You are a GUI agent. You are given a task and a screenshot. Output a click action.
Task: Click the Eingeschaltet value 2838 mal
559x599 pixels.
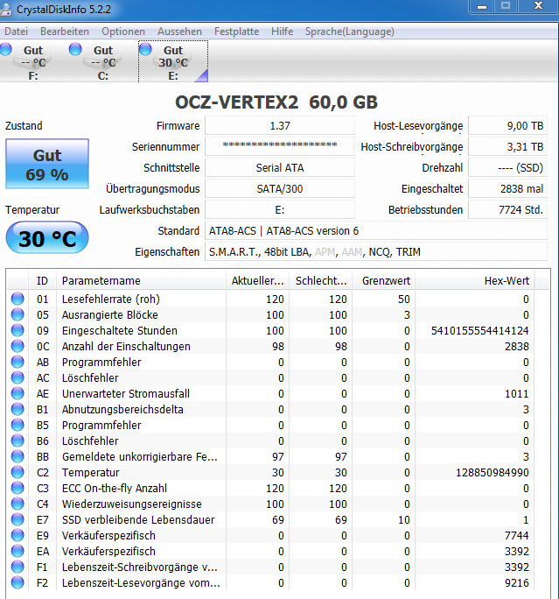point(508,188)
